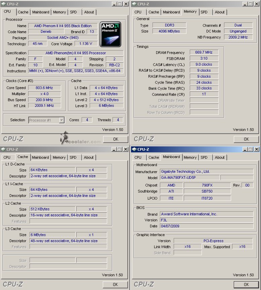Click the Core Voltage value 1.136 V
Viewport: 261px width, 290px height.
pyautogui.click(x=86, y=44)
